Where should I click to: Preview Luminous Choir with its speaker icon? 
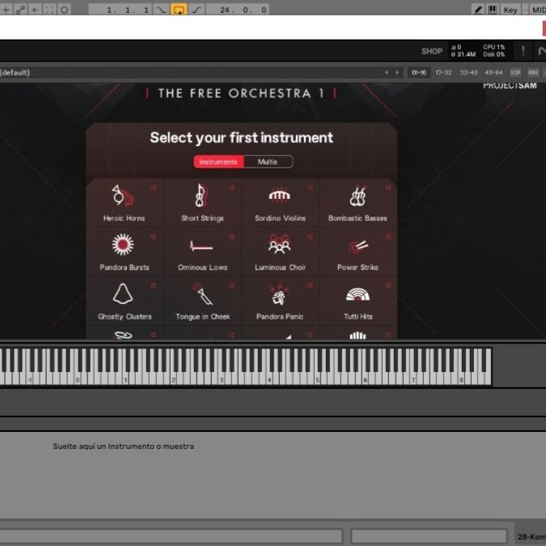(310, 237)
